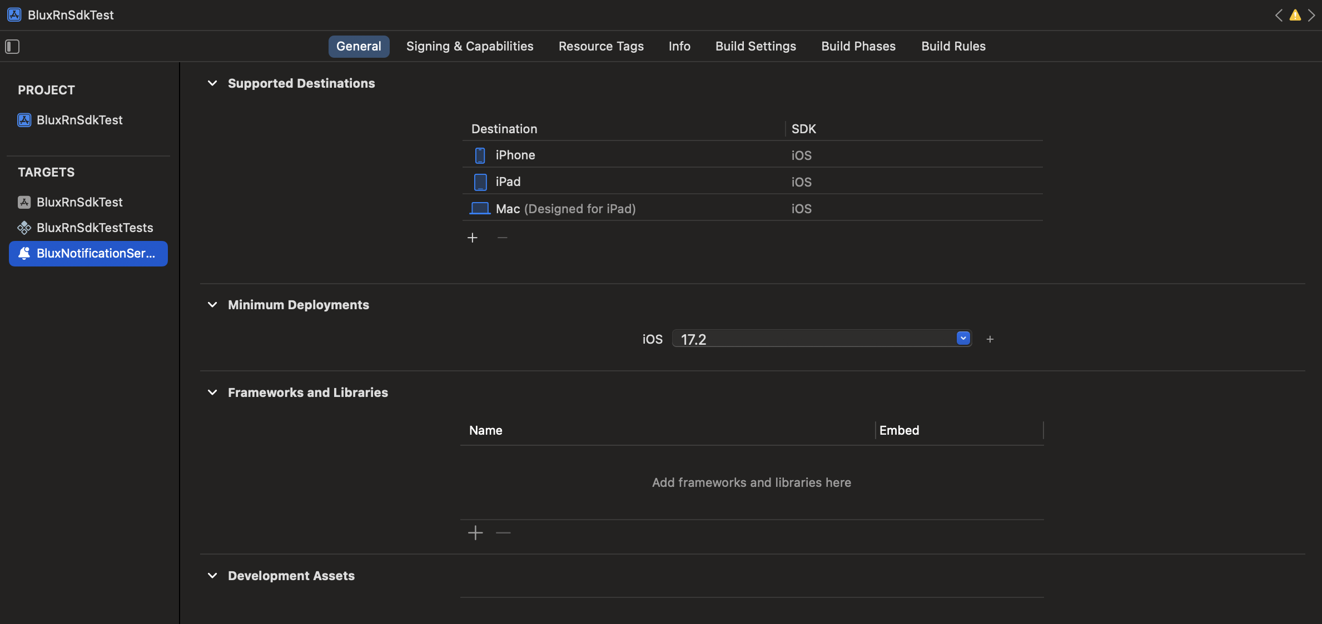Click the BluxRnSdkTest window title

pyautogui.click(x=71, y=15)
